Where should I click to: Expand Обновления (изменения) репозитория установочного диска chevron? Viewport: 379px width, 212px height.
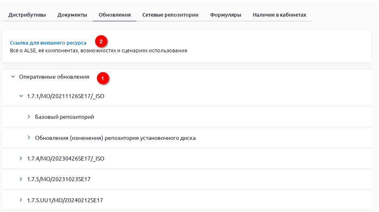(x=29, y=137)
